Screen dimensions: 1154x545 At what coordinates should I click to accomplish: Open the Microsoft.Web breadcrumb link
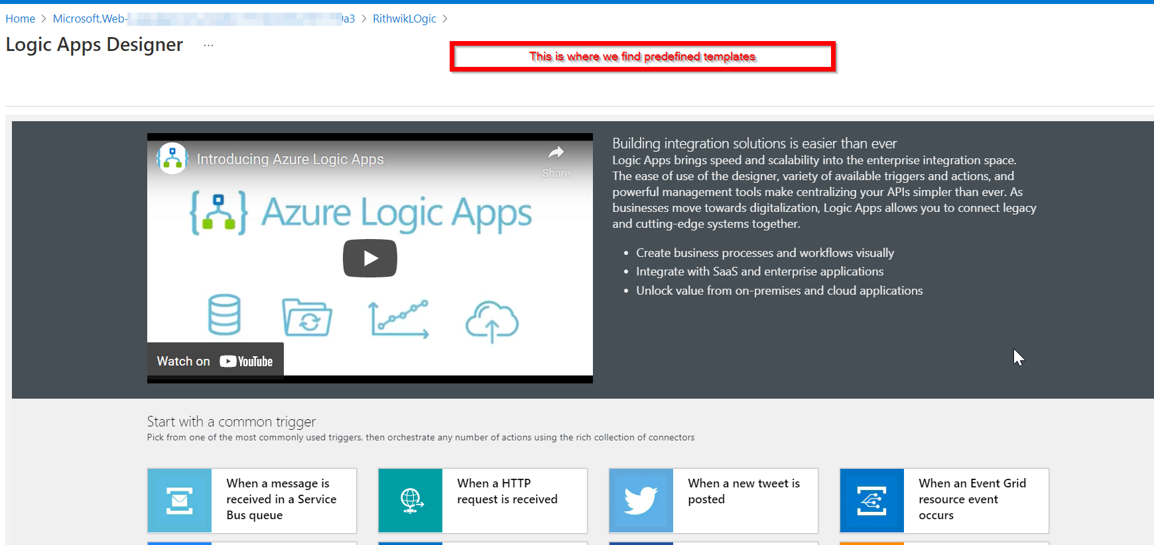point(204,19)
